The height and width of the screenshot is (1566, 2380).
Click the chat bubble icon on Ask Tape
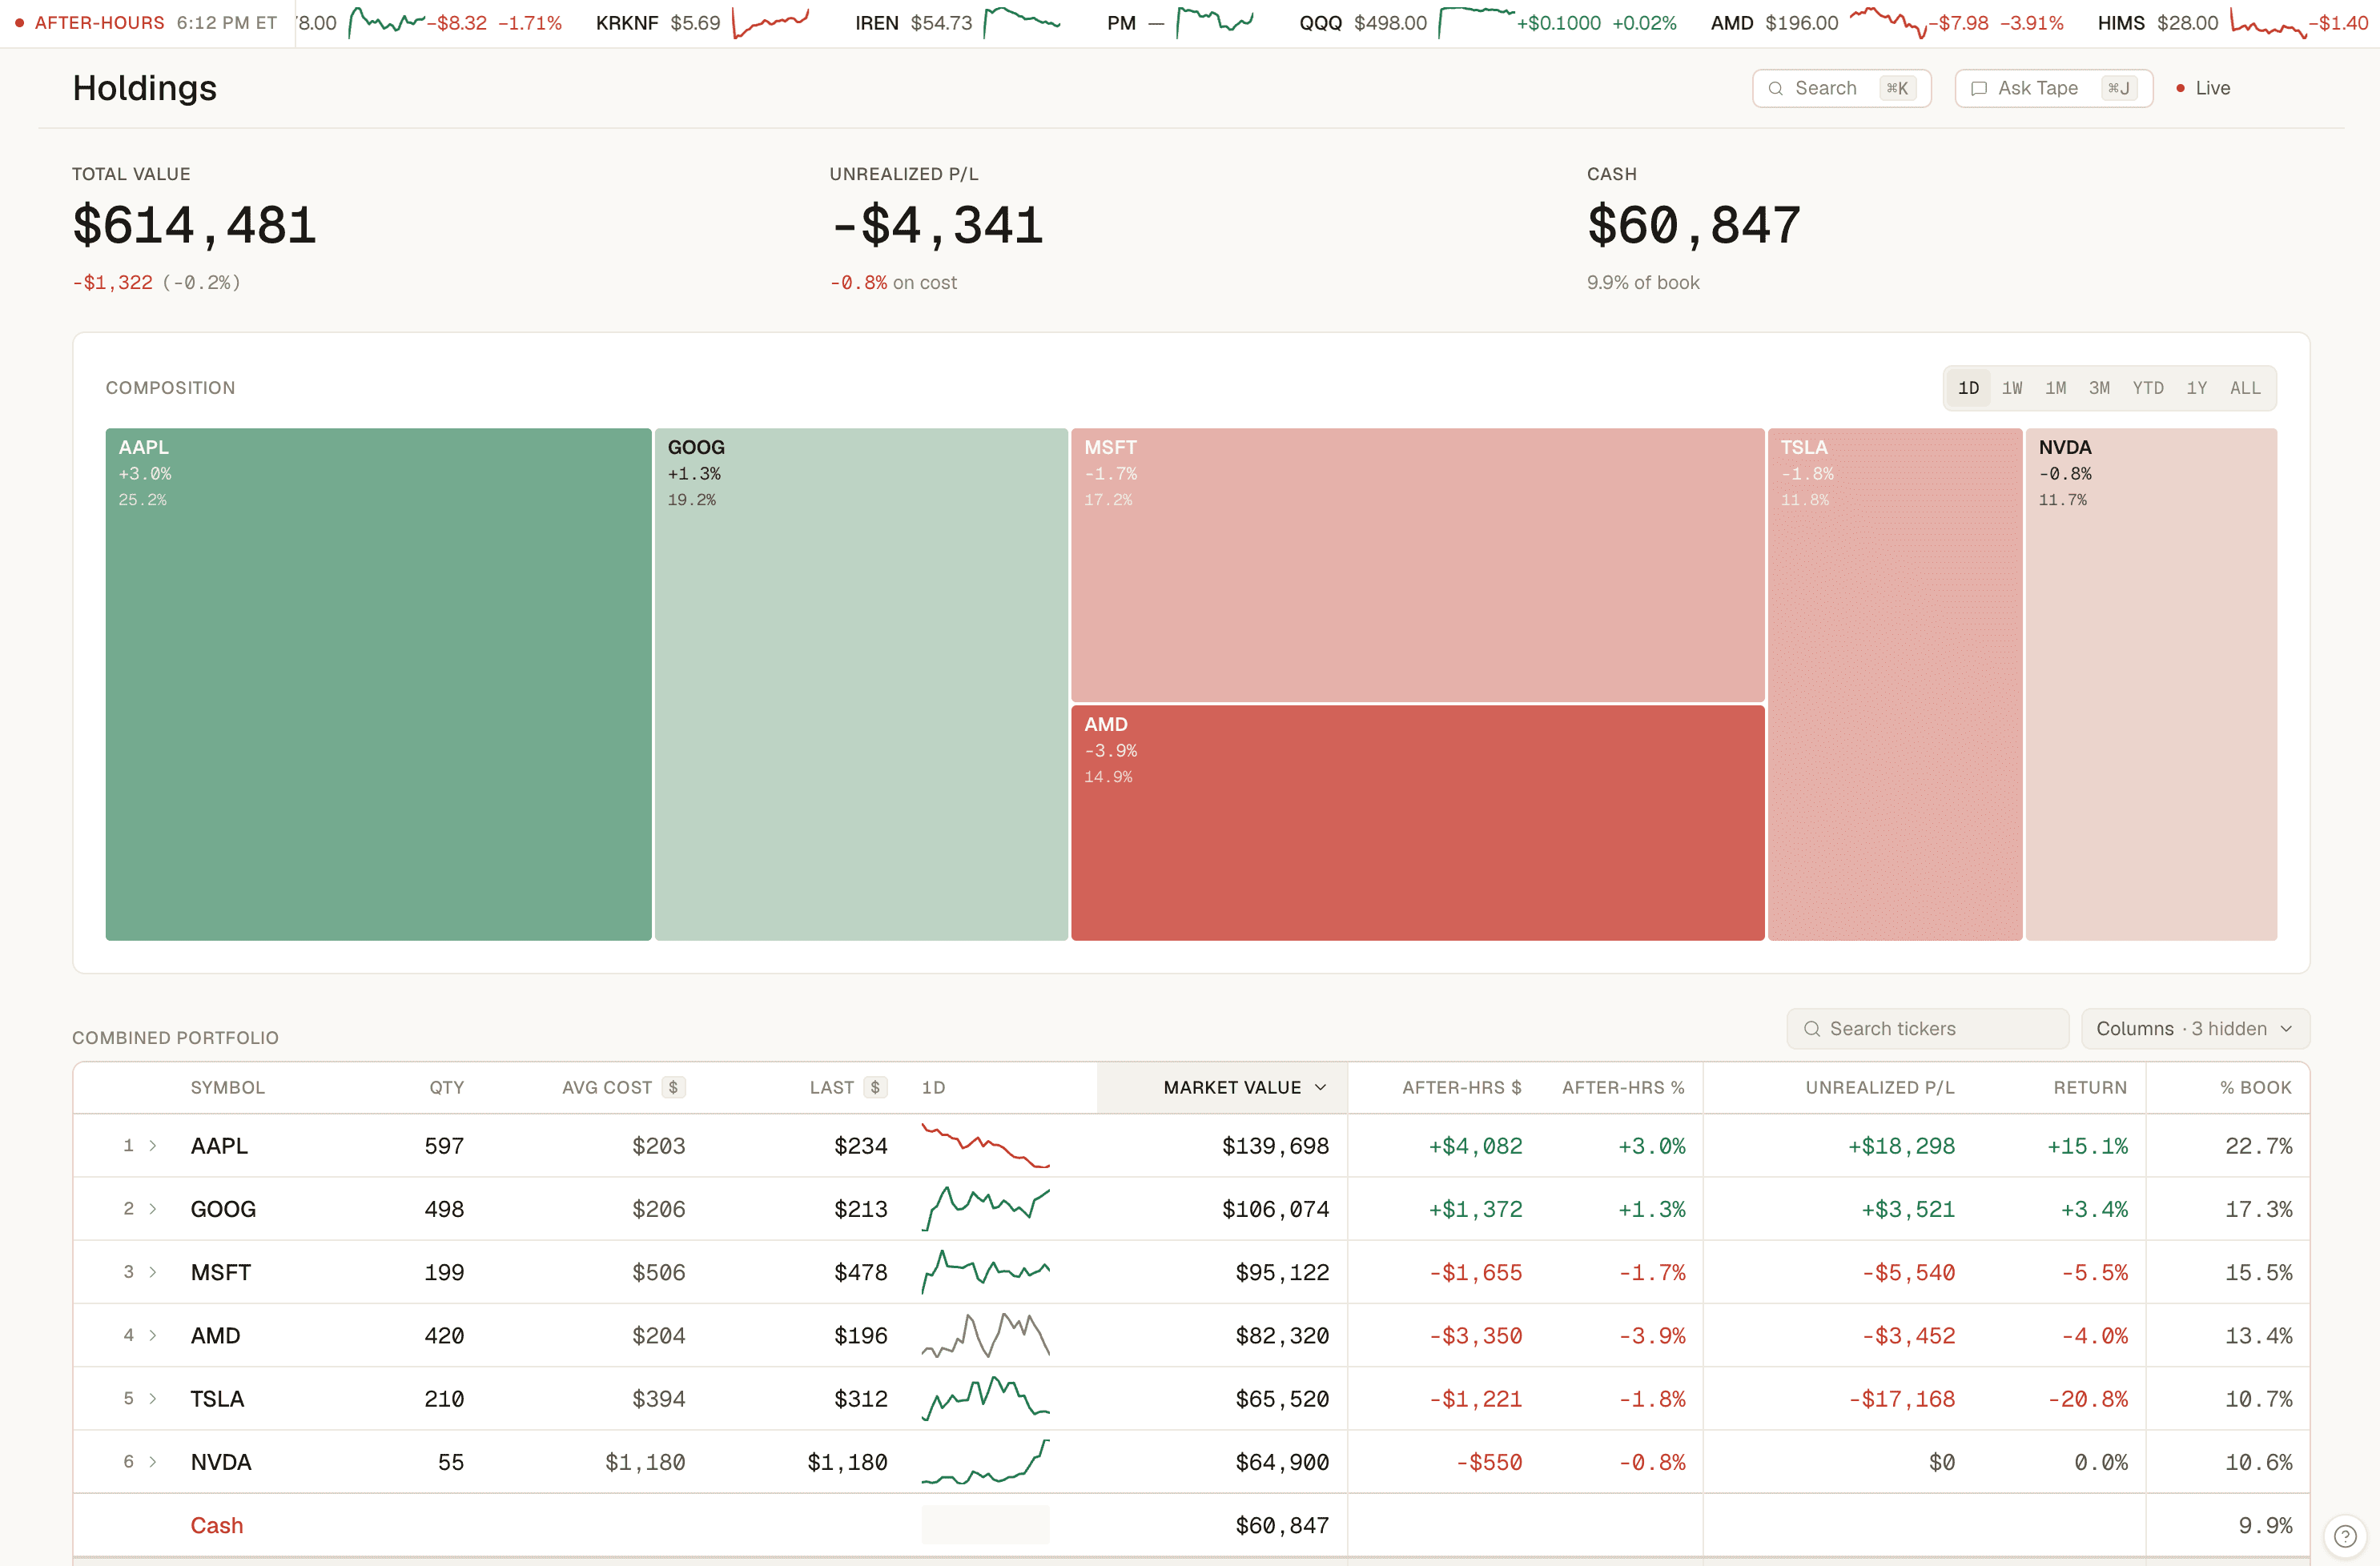pos(1978,88)
